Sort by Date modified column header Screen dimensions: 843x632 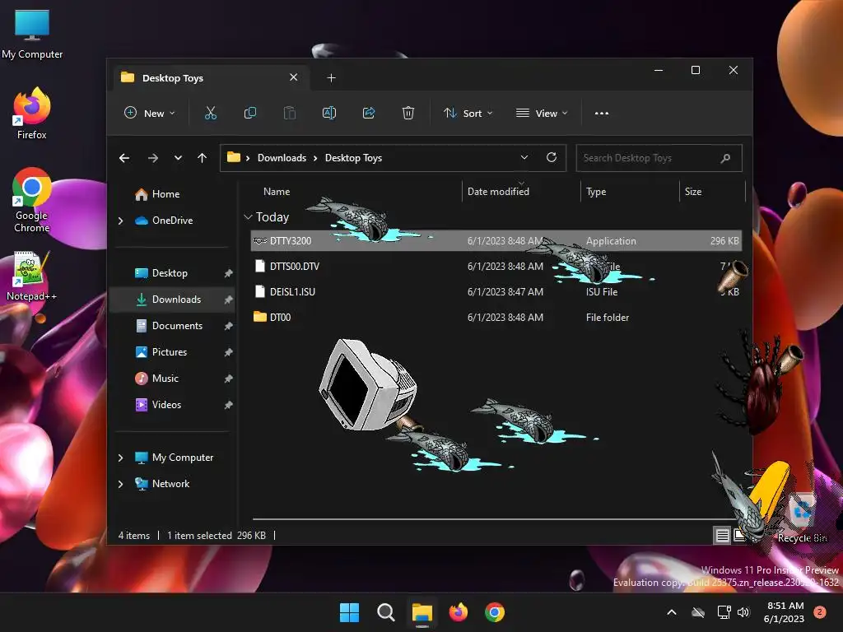coord(498,191)
